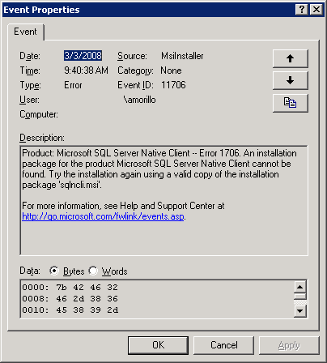
Task: Open the go.microsoft.com events link
Action: pyautogui.click(x=103, y=216)
